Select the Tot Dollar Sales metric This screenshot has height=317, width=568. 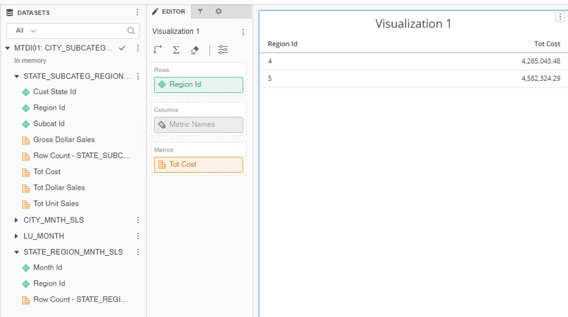point(59,188)
